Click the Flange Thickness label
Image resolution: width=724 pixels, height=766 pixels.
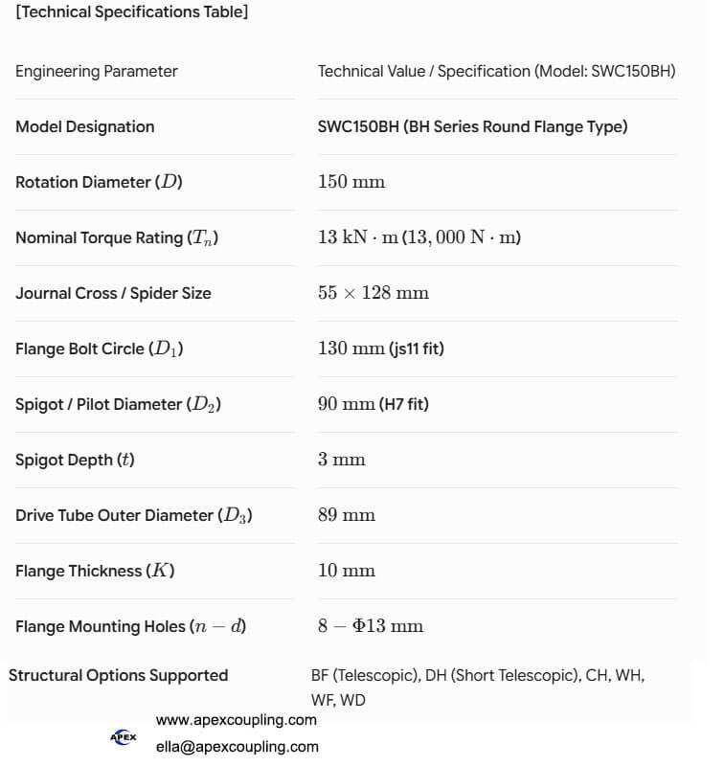(x=95, y=571)
